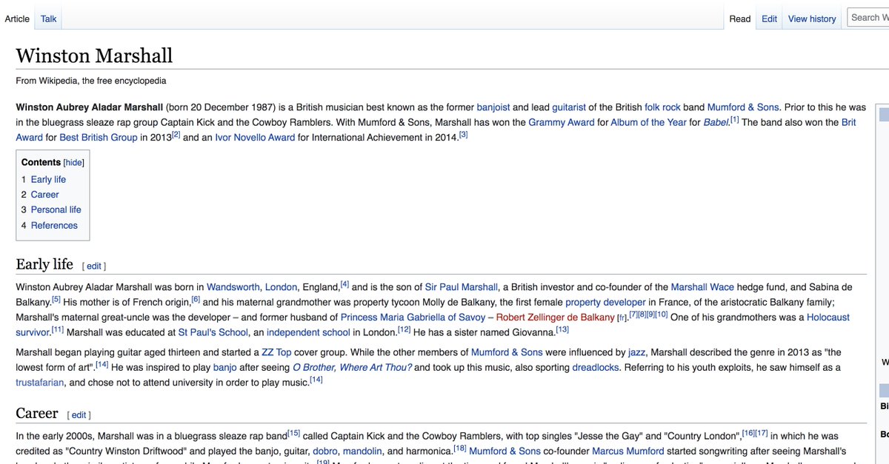Open citation [5] after Balkany
The height and width of the screenshot is (464, 889).
click(x=56, y=300)
